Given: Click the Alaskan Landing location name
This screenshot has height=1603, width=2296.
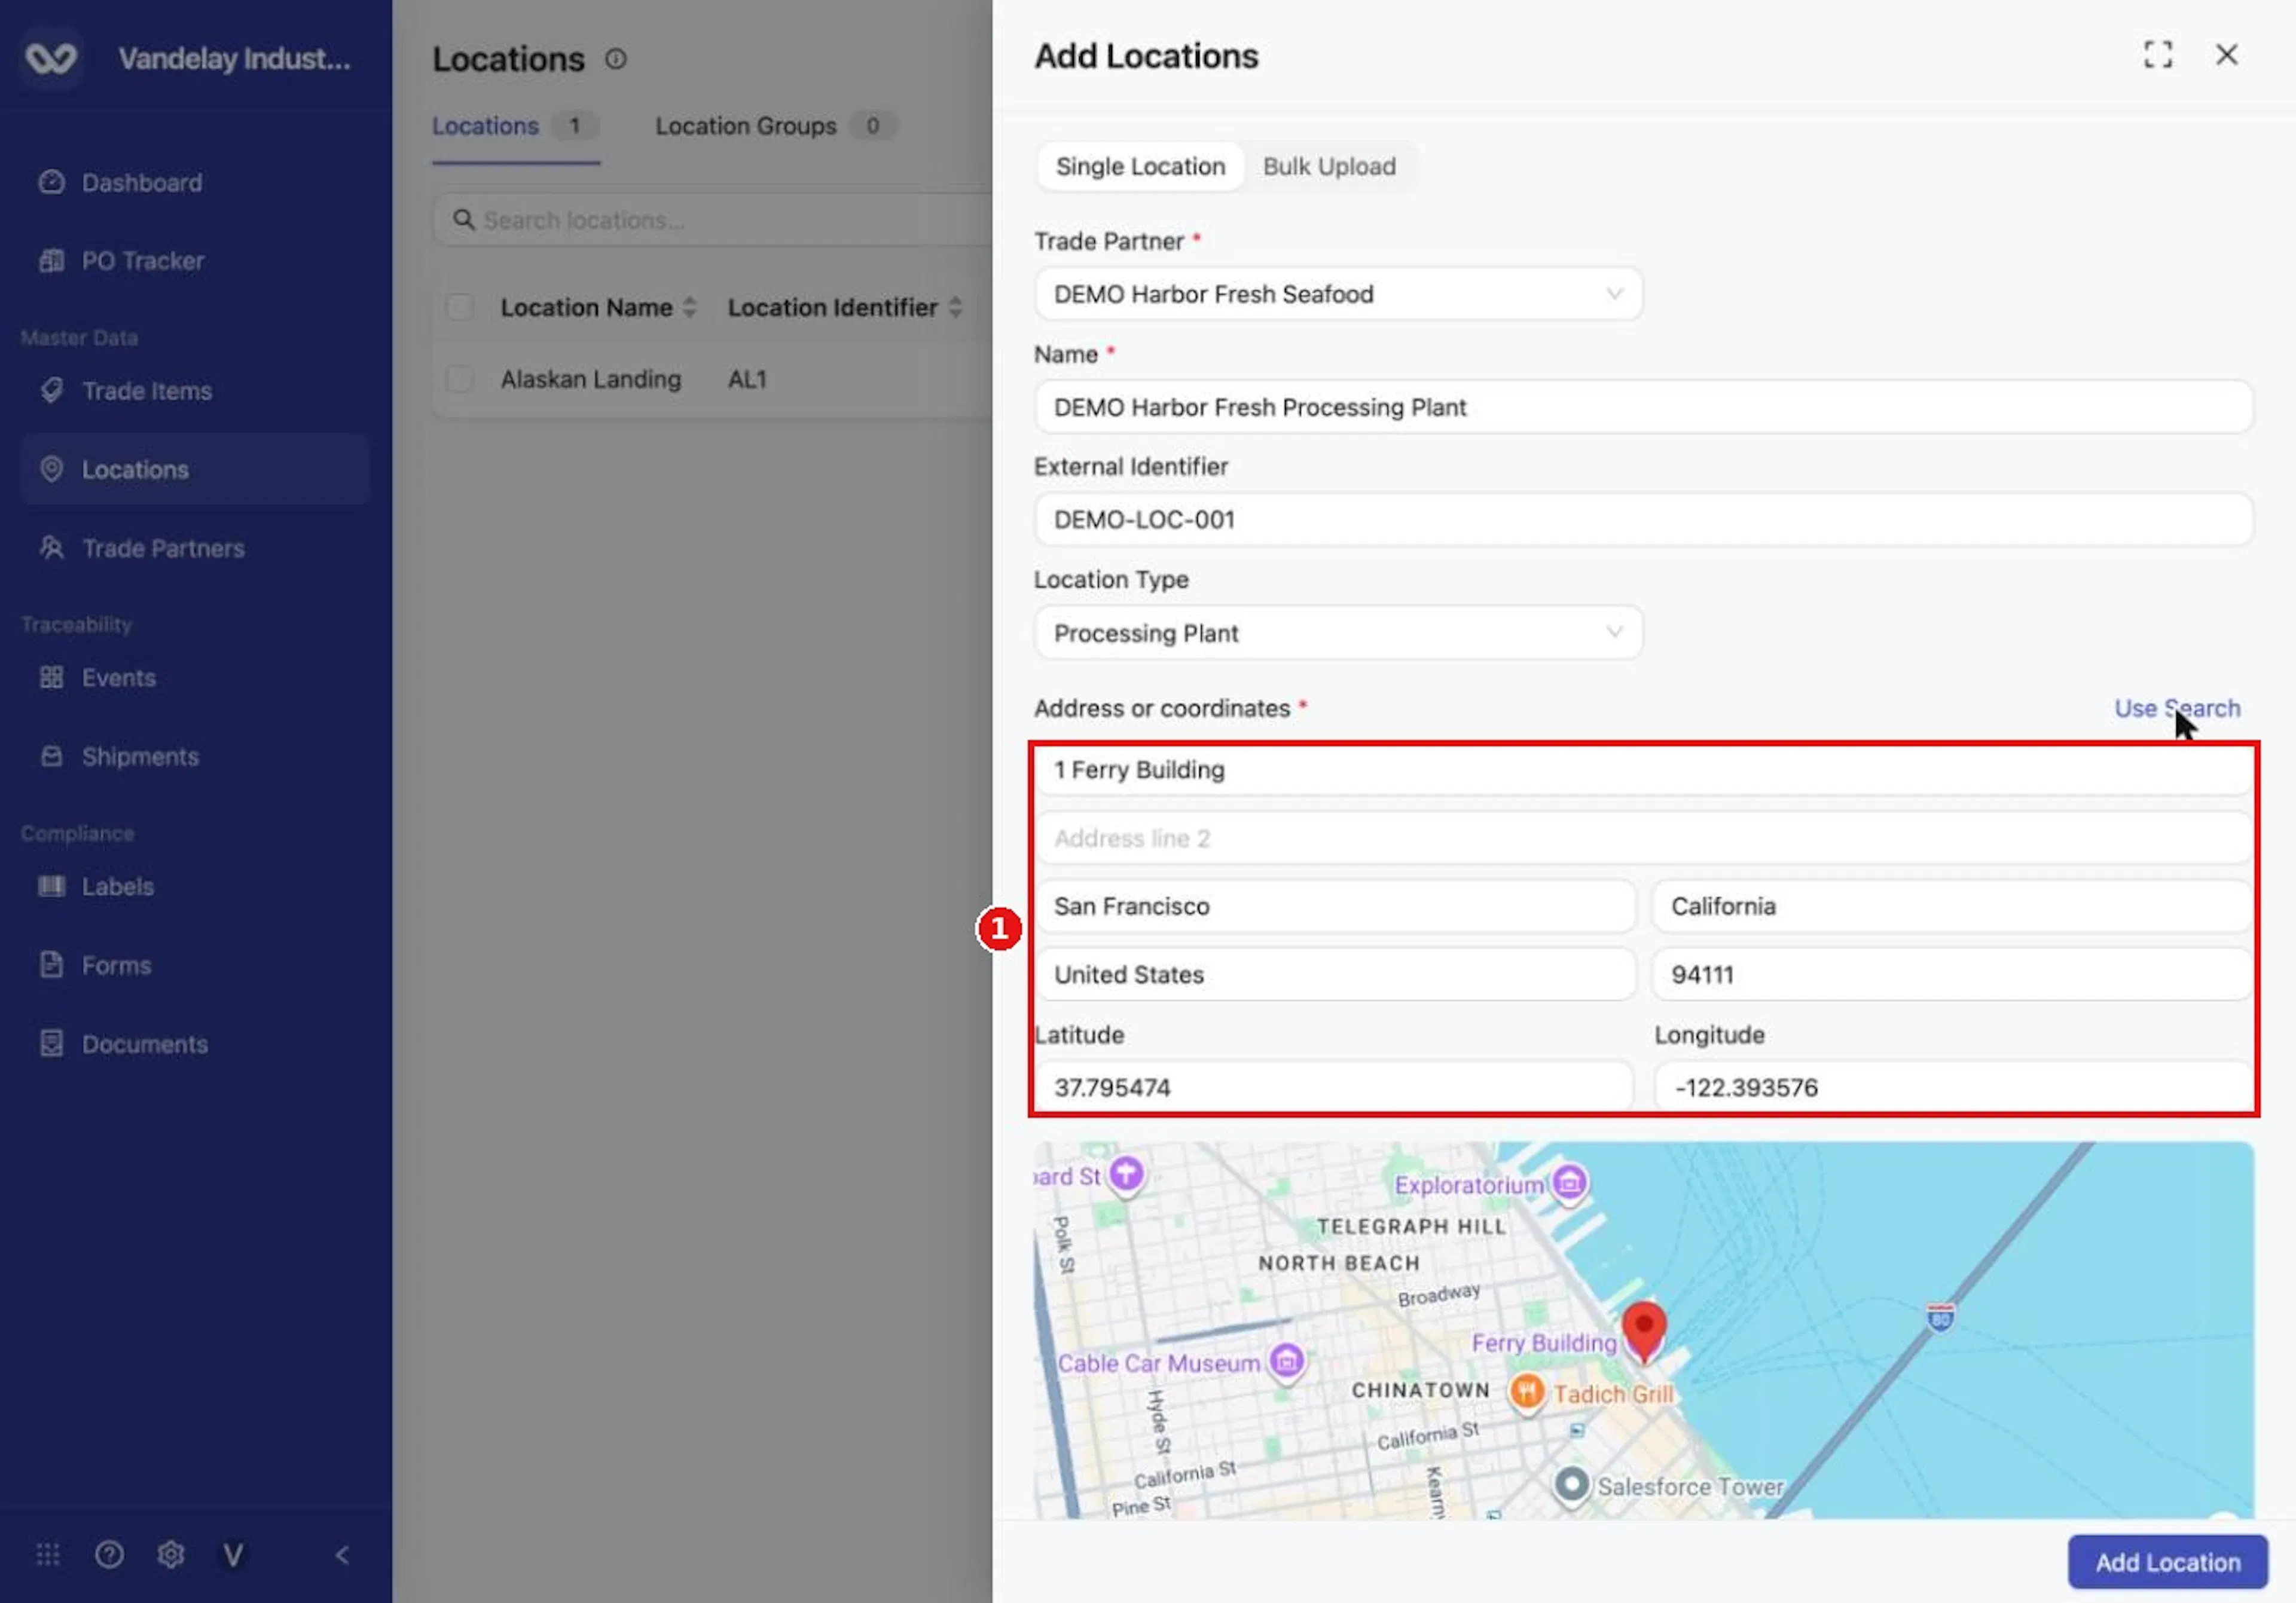Looking at the screenshot, I should coord(591,380).
